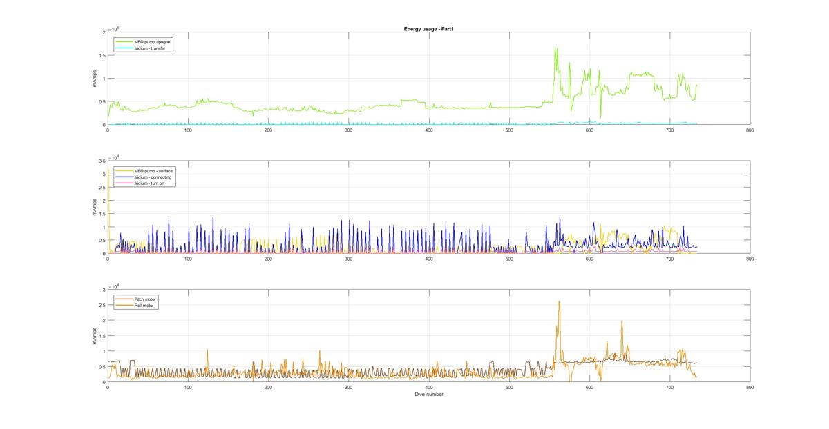Select 'Iridium - turn on' legend entry
829x429 pixels.
[x=149, y=183]
